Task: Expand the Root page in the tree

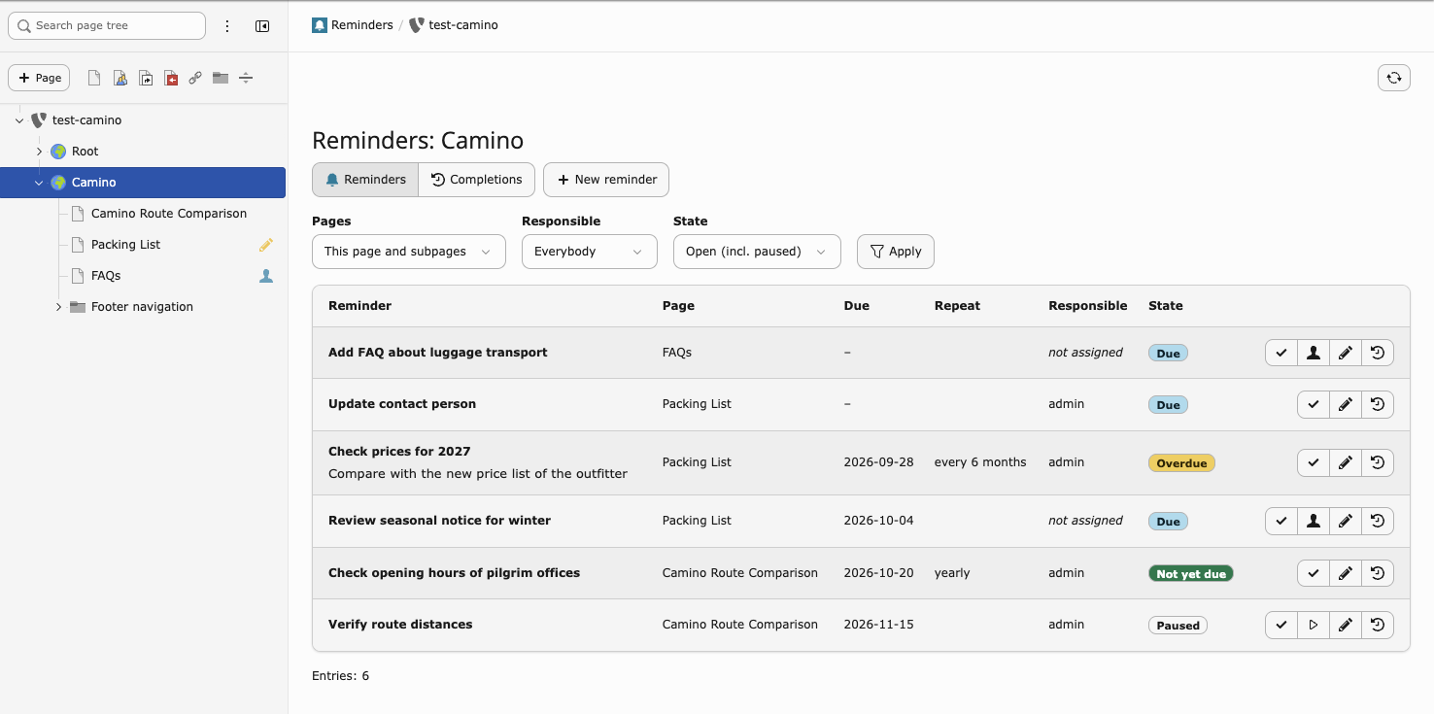Action: (39, 152)
